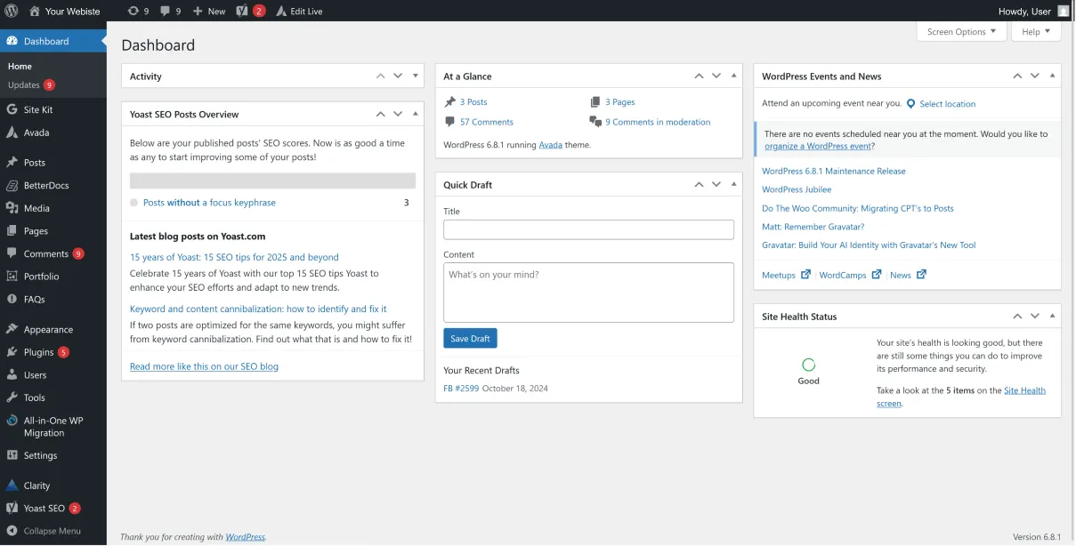Open the 3 Pages link
The width and height of the screenshot is (1076, 546).
[620, 102]
